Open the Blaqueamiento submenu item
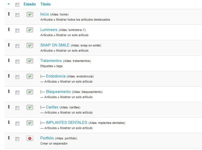The image size is (202, 150). 58,91
